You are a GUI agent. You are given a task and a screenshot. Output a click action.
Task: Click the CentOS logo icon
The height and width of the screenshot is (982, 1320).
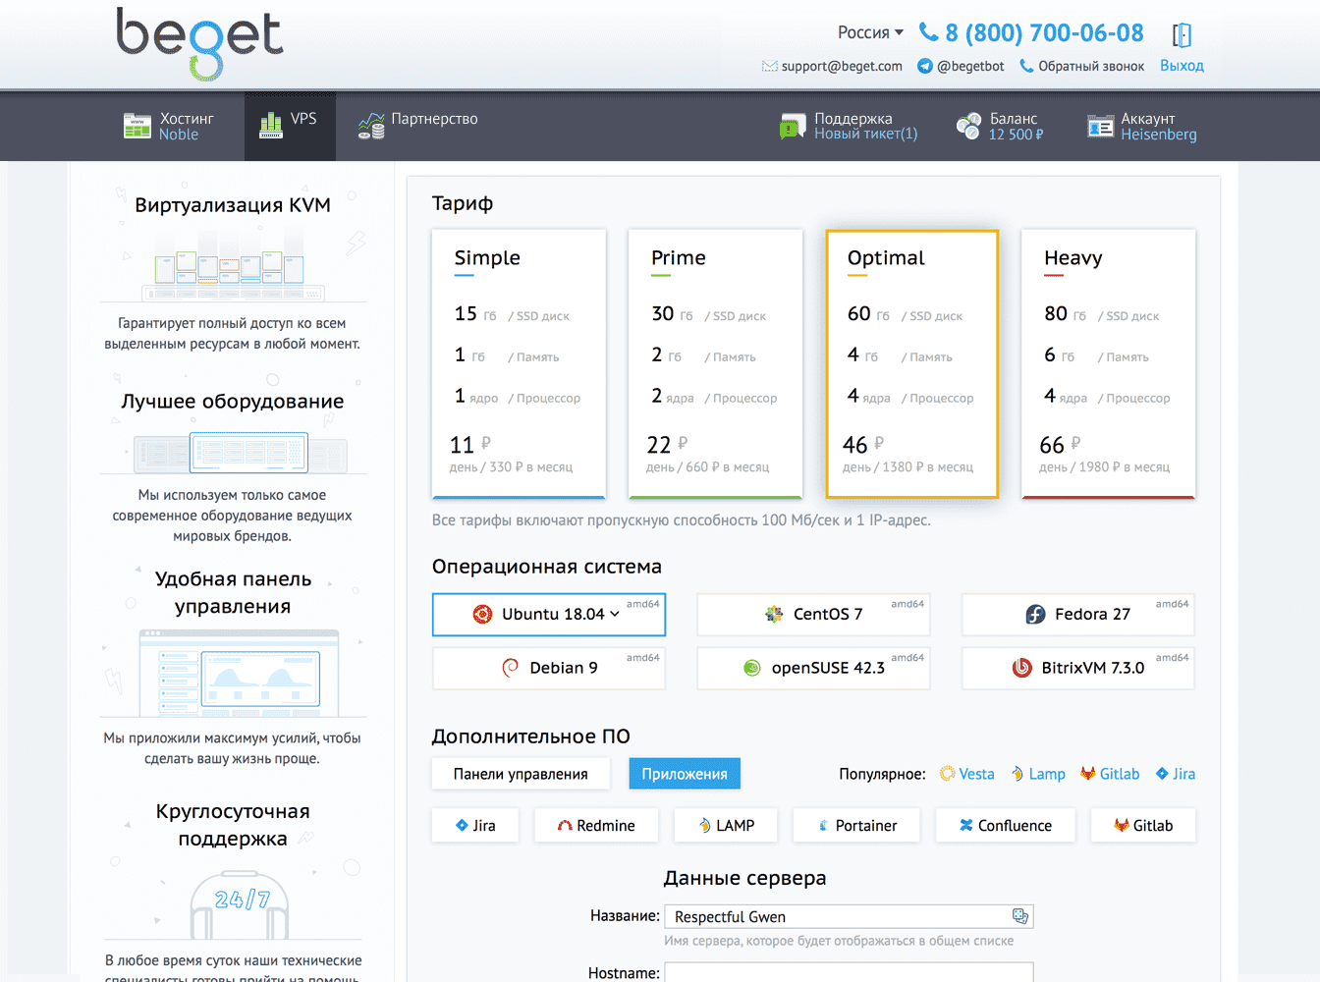pos(774,615)
